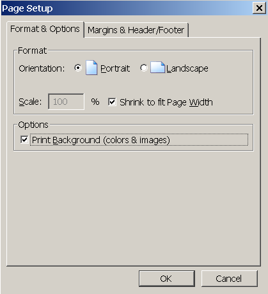Image resolution: width=268 pixels, height=294 pixels.
Task: Click inside the Scale percentage field
Action: (66, 102)
